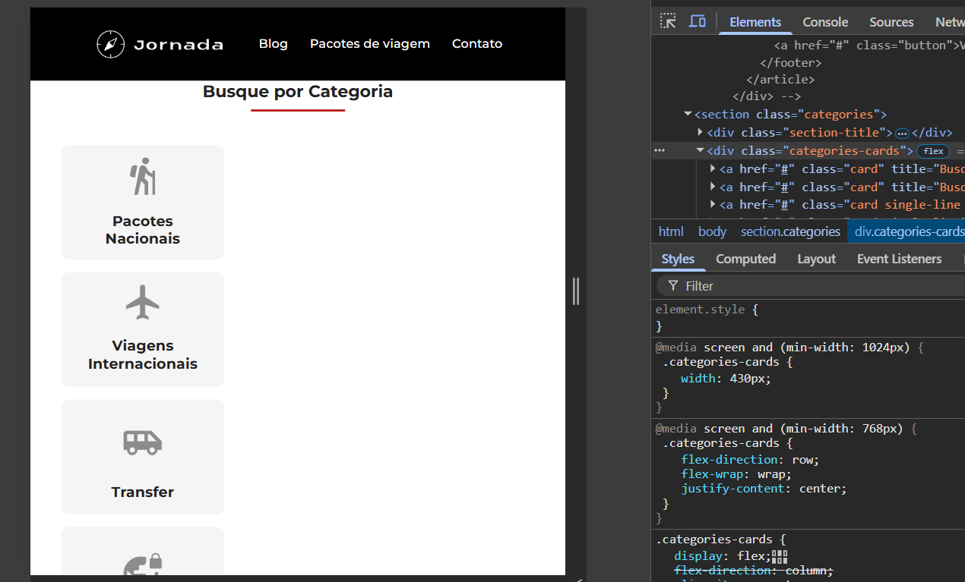This screenshot has height=582, width=965.
Task: Toggle the flex badge on categories-cards div
Action: point(933,151)
